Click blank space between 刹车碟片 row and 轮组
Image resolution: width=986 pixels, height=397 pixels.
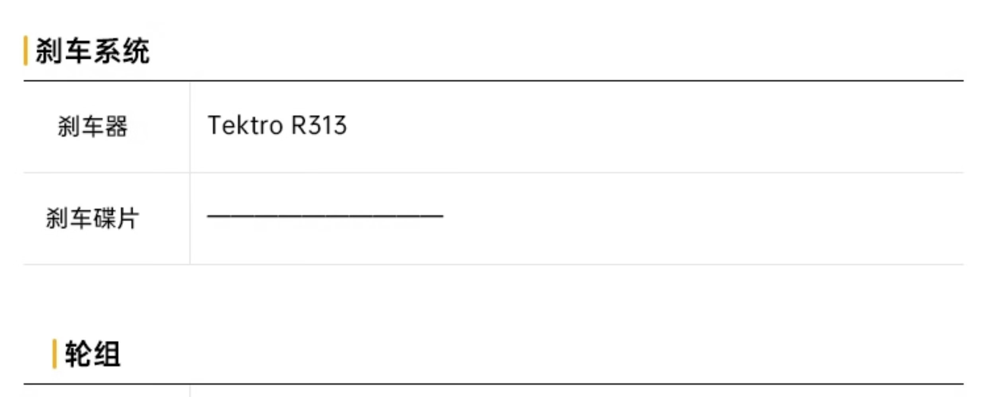tap(493, 301)
